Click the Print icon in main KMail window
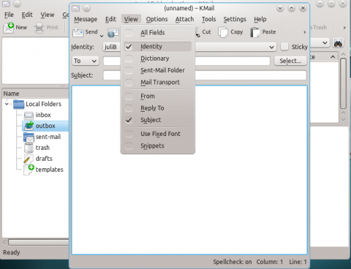The height and width of the screenshot is (269, 351). coord(39,28)
